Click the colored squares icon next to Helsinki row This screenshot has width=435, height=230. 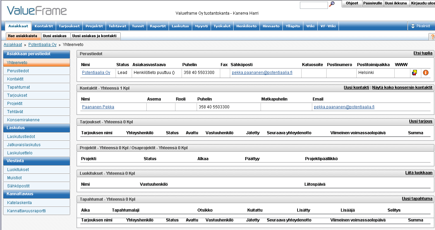pos(414,73)
